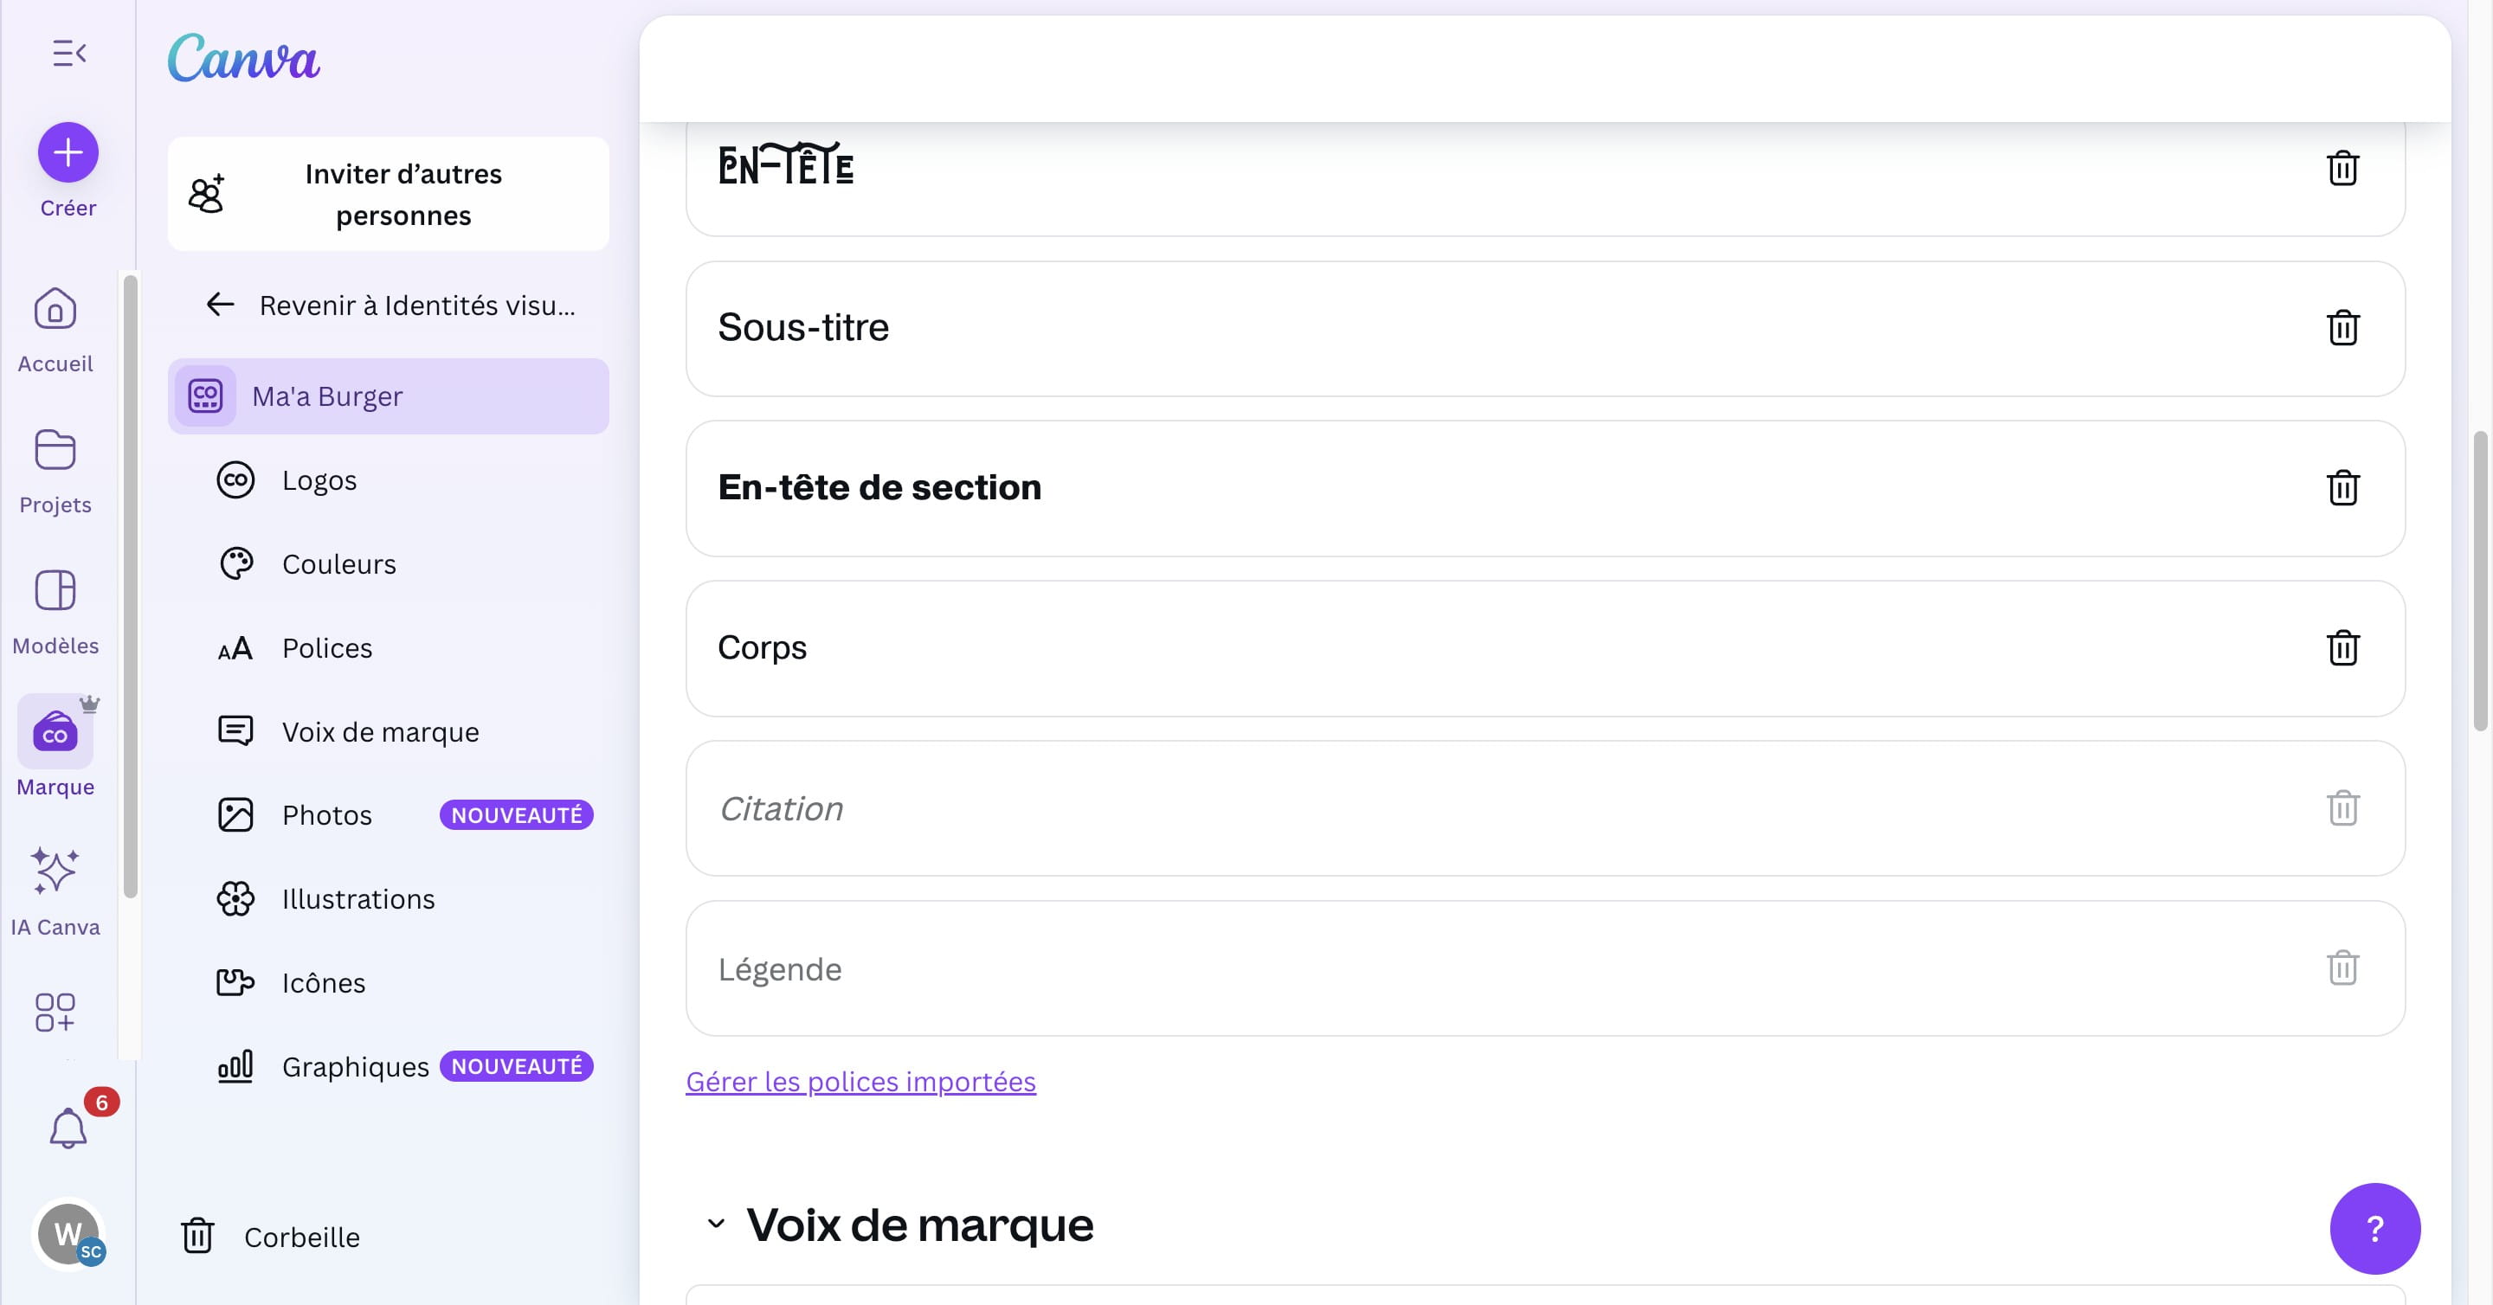The height and width of the screenshot is (1305, 2493).
Task: Collapse the sidebar using the top-left icon
Action: click(68, 52)
